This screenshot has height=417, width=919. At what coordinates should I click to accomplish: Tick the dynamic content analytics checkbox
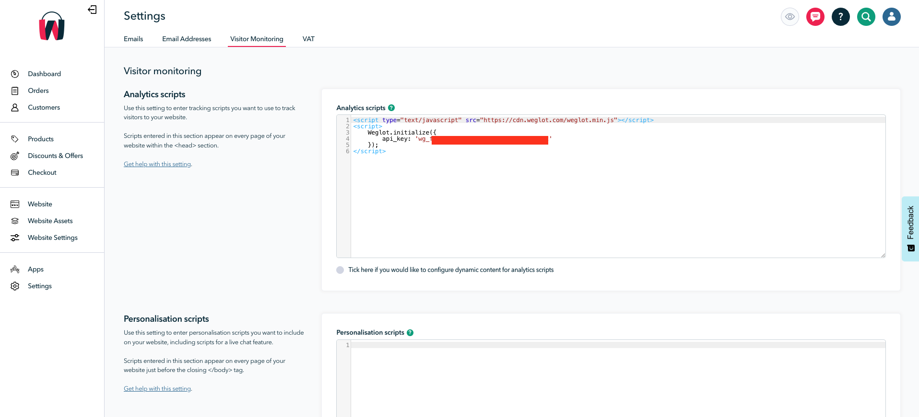tap(340, 270)
